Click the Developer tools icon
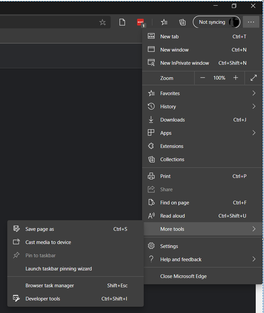 17,298
